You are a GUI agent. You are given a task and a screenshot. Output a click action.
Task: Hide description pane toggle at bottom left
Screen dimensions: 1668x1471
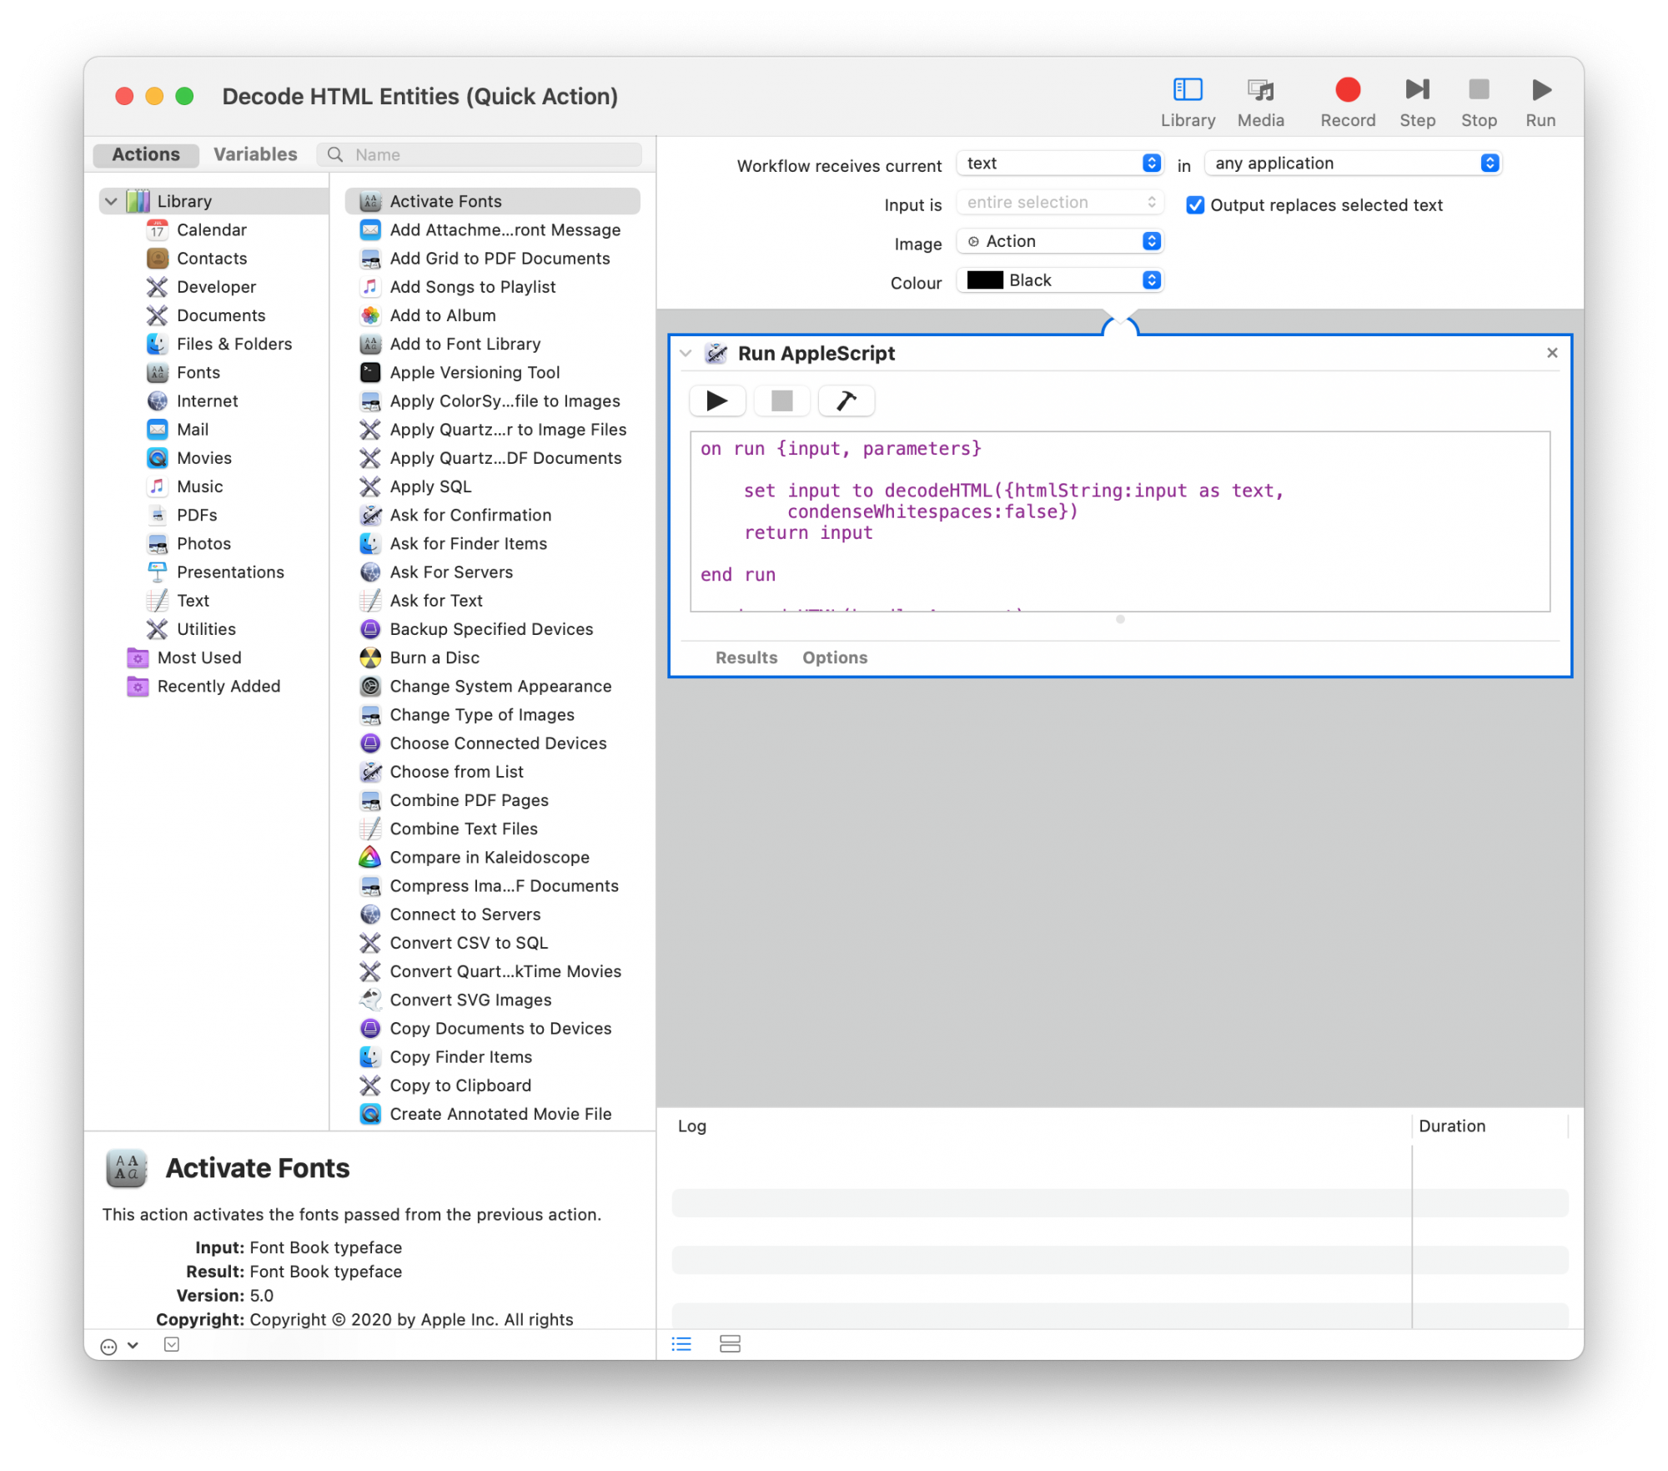(x=172, y=1344)
